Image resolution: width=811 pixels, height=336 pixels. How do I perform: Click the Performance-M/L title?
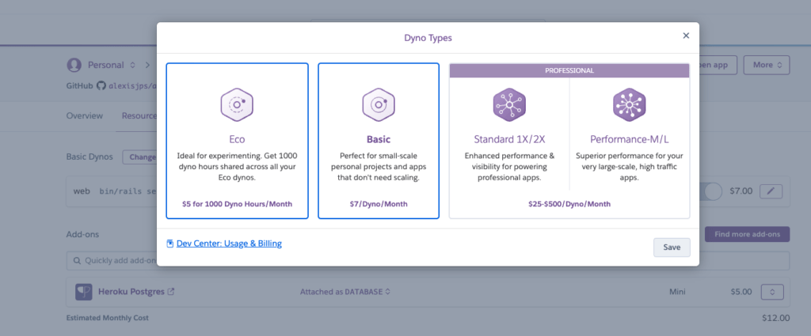click(x=630, y=139)
